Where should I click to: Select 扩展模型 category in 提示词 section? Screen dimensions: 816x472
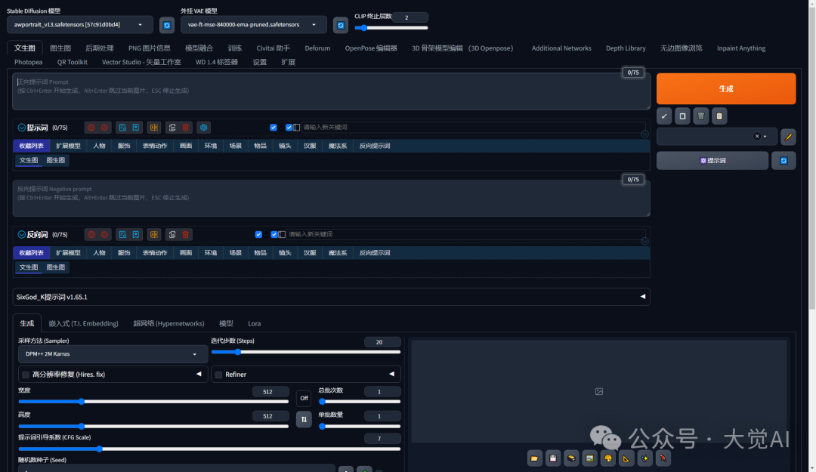click(x=68, y=147)
